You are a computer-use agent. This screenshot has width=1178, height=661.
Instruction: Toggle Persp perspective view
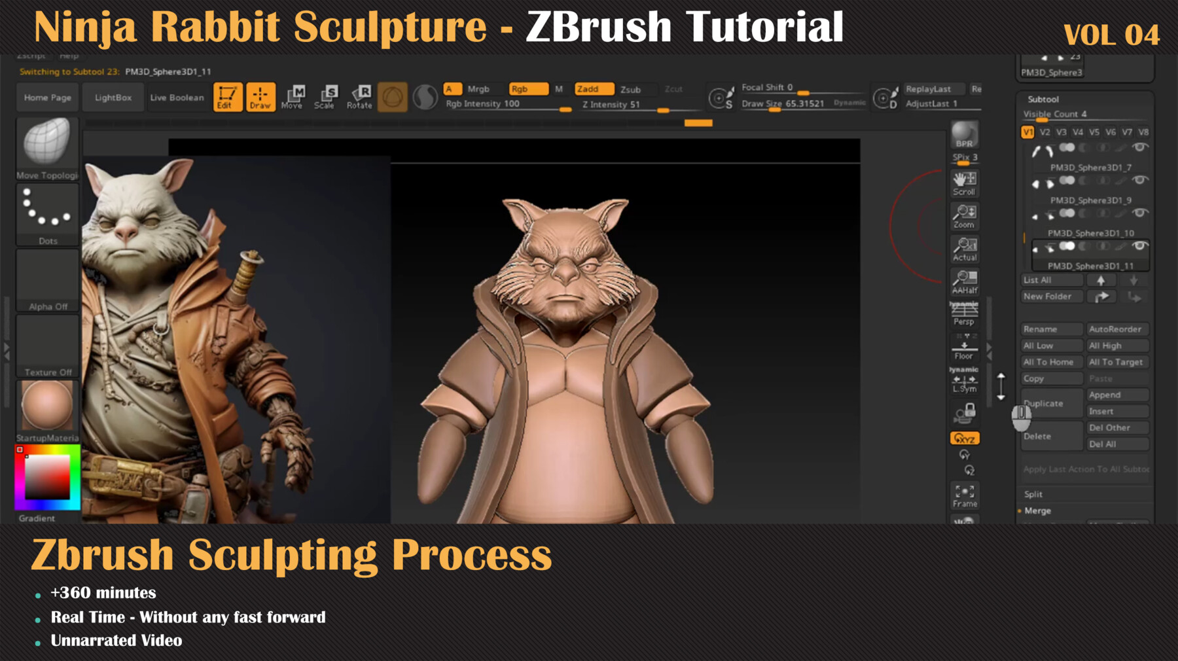point(964,314)
